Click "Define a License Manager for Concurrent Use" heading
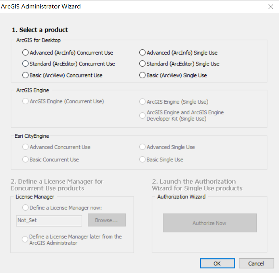This screenshot has width=279, height=273. [57, 185]
